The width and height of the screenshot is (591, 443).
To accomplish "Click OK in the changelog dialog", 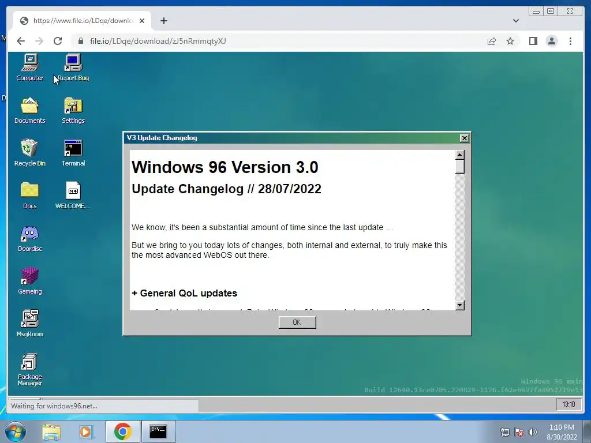I will pyautogui.click(x=297, y=322).
